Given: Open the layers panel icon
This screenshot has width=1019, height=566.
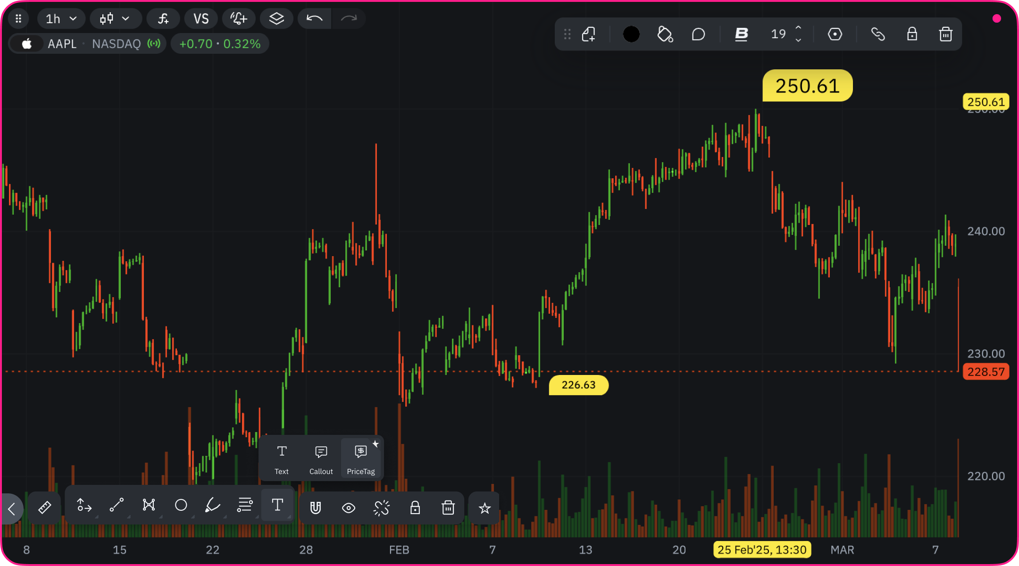Looking at the screenshot, I should point(276,19).
